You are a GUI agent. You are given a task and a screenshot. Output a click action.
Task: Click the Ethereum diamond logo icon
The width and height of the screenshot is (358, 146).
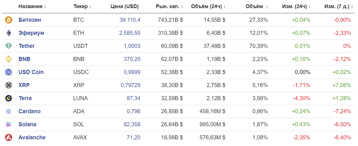8,33
